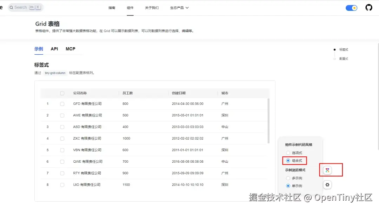Image resolution: width=379 pixels, height=209 pixels.
Task: Click the 标签式 section heading
Action: [x=41, y=65]
